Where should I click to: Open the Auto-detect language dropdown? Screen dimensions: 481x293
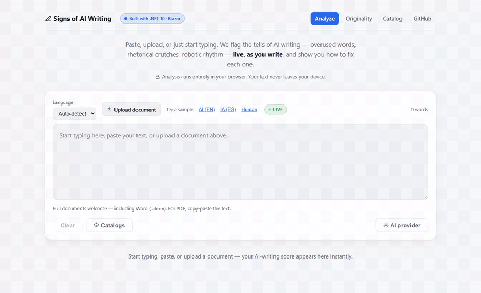coord(75,114)
